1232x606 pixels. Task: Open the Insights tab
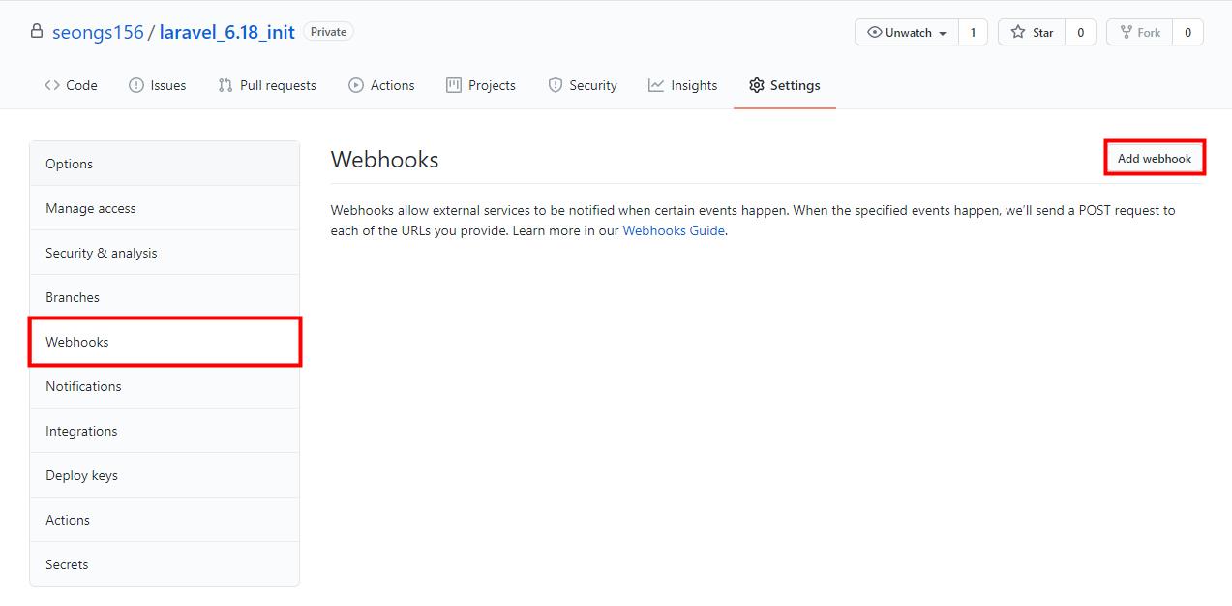click(683, 85)
